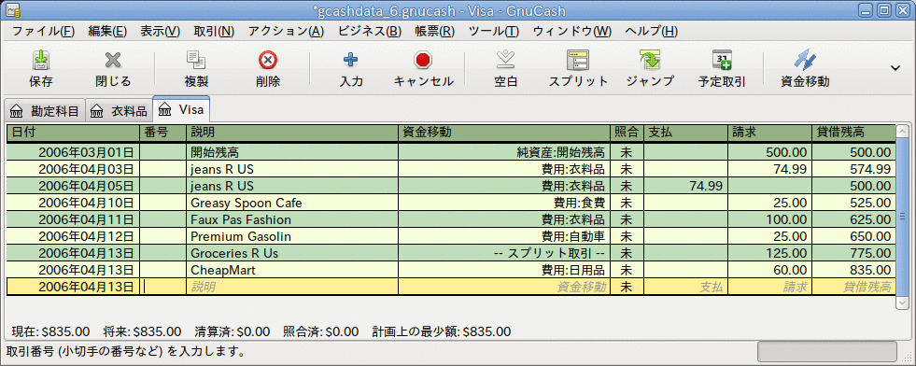Select the Faux Pas Fashion description
The width and height of the screenshot is (916, 366).
292,220
